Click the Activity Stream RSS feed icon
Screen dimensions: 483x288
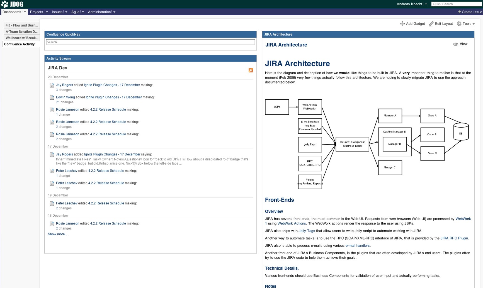tap(251, 70)
